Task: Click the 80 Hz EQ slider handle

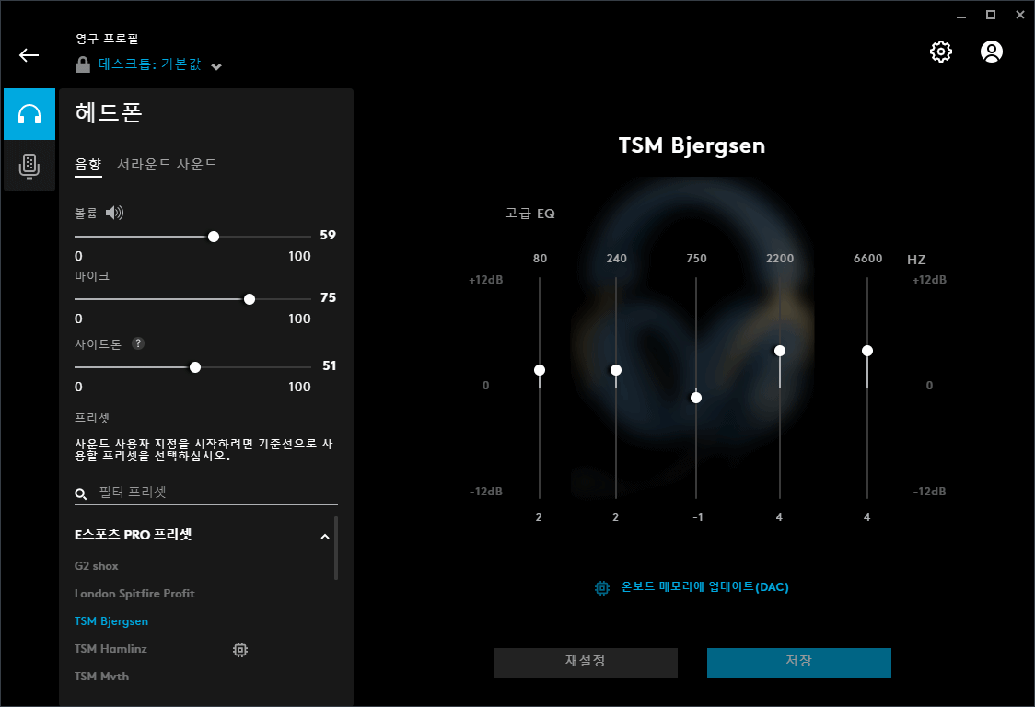Action: click(540, 370)
